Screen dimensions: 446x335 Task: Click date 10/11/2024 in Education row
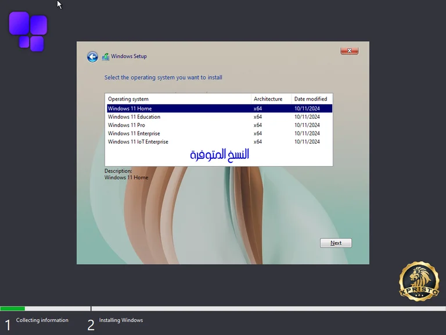307,117
